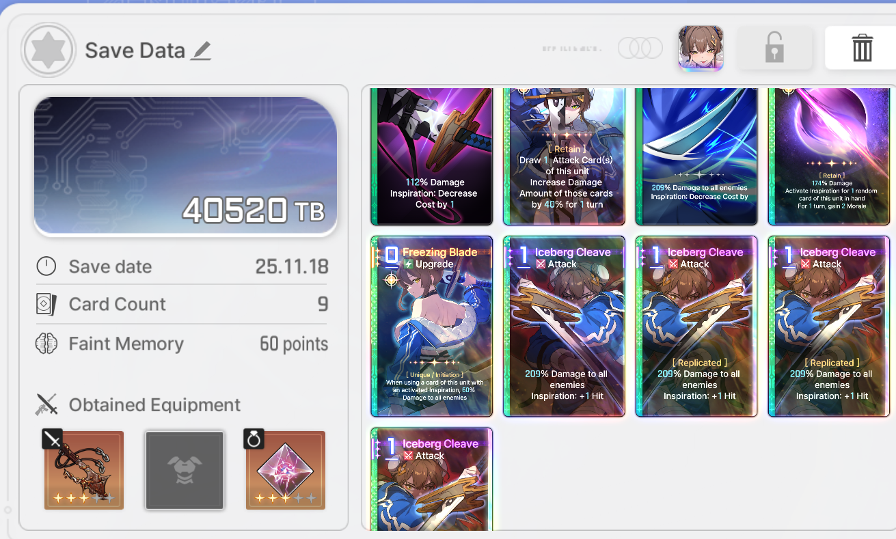Select the 174% Damage Morale card
896x539 pixels.
pyautogui.click(x=829, y=156)
